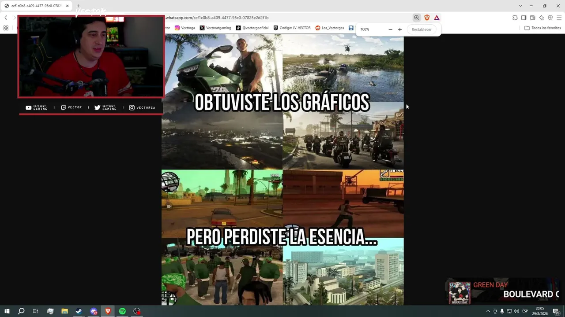Open OBS Studio from the taskbar
The height and width of the screenshot is (317, 565).
[137, 311]
